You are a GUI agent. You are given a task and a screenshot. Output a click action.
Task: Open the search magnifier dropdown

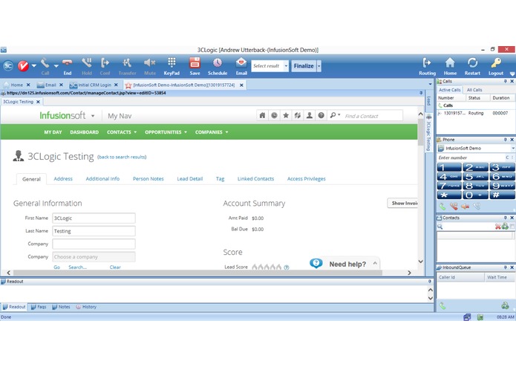pos(335,116)
